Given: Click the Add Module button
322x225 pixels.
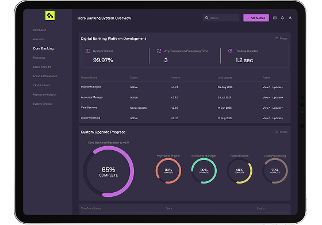Looking at the screenshot, I should pos(256,18).
